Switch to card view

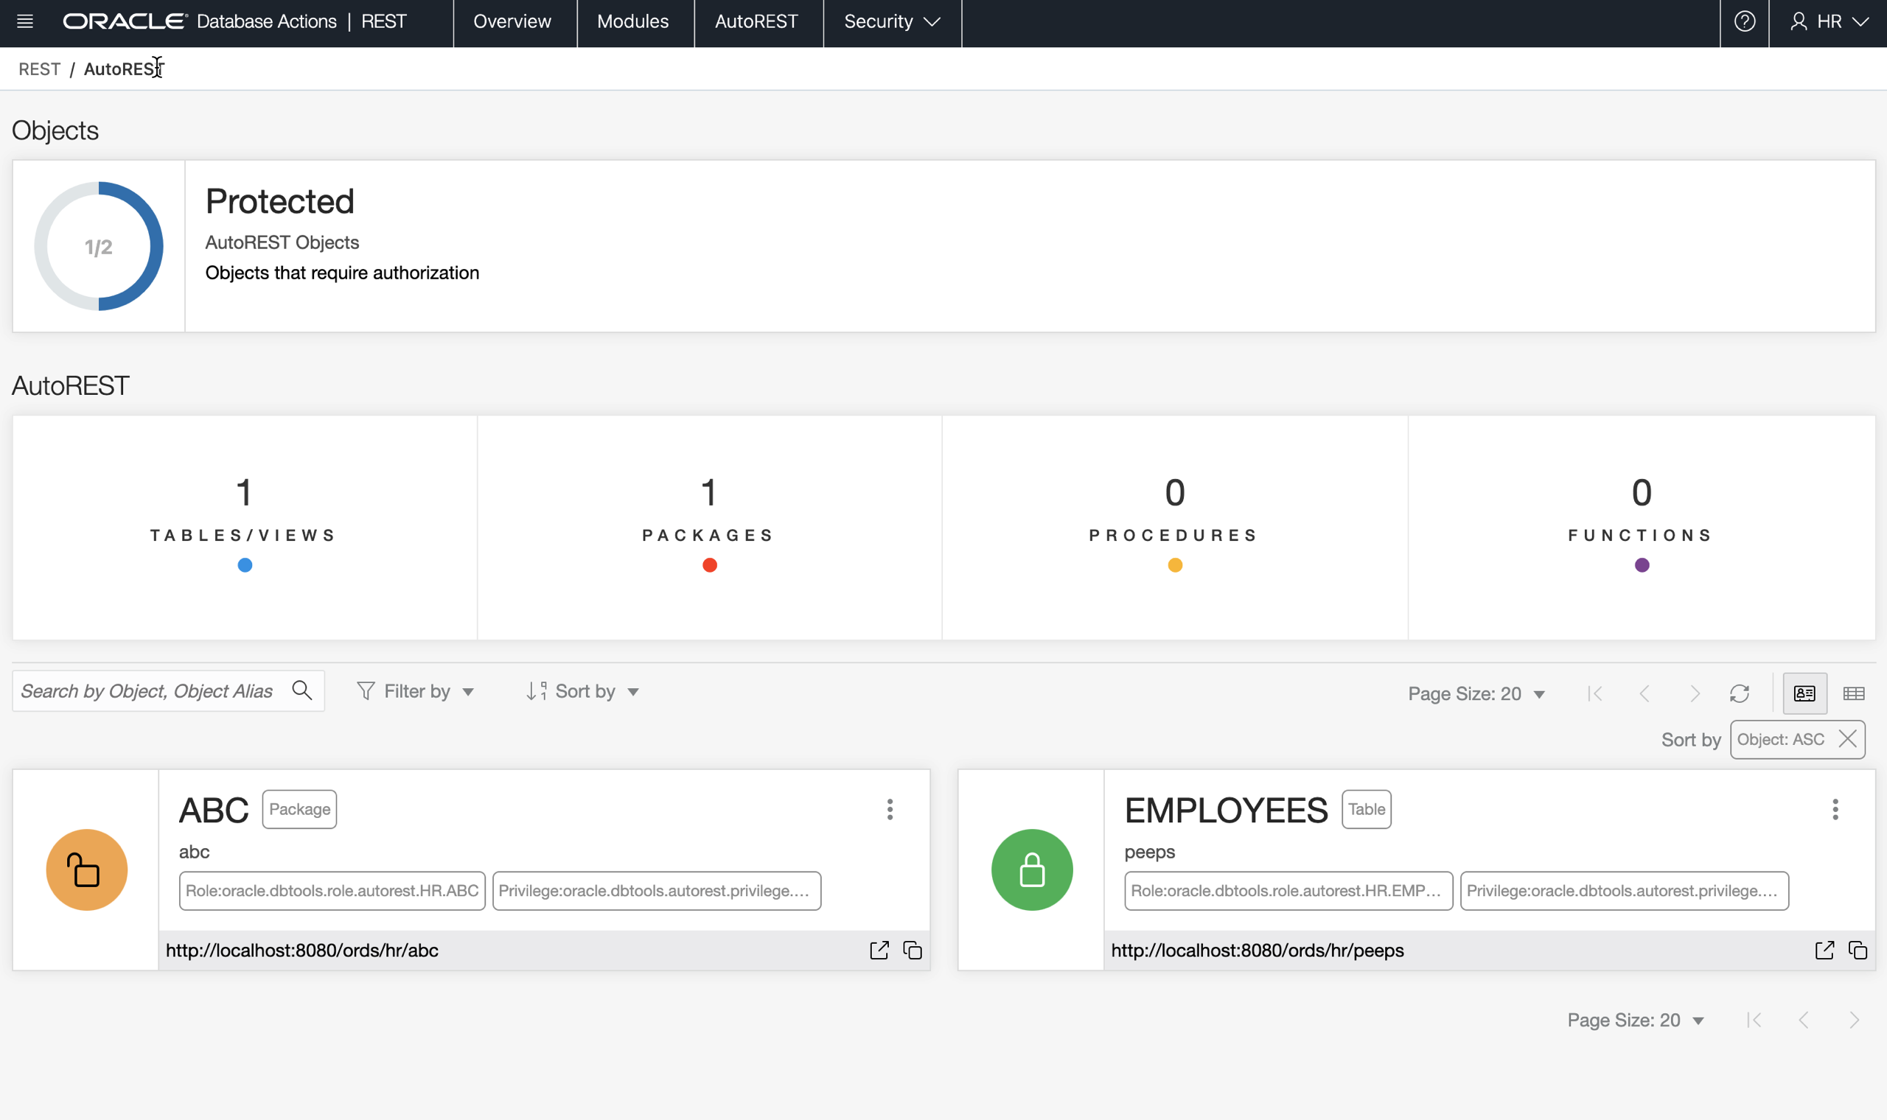point(1804,693)
